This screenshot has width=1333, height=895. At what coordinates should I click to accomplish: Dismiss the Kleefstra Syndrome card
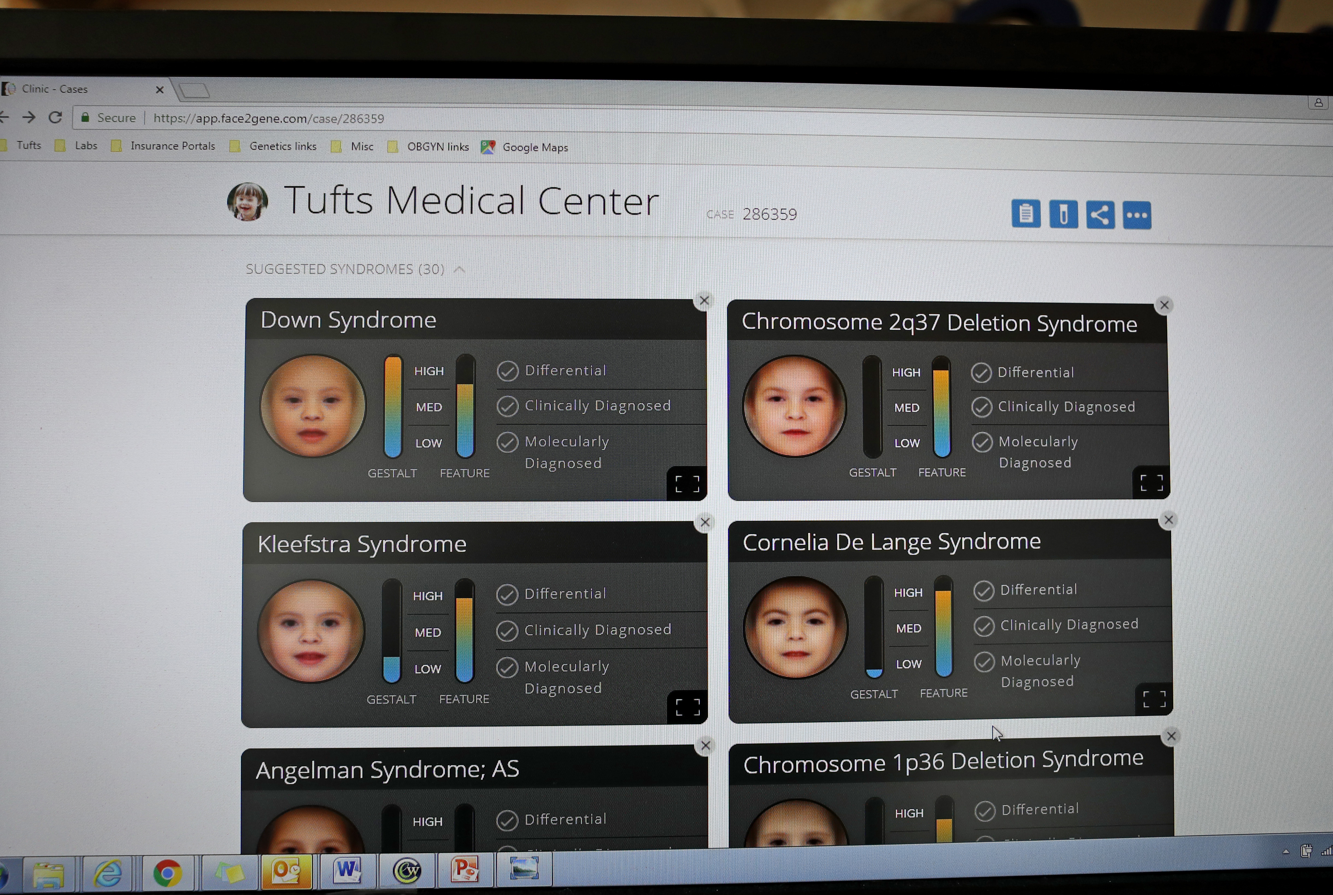705,522
